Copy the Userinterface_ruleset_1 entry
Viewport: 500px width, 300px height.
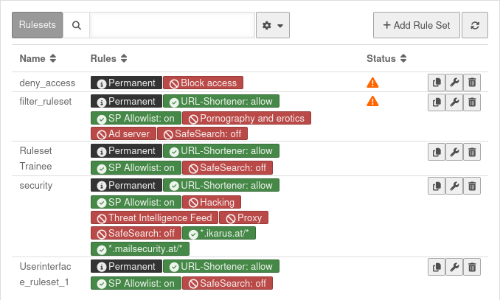click(x=437, y=267)
